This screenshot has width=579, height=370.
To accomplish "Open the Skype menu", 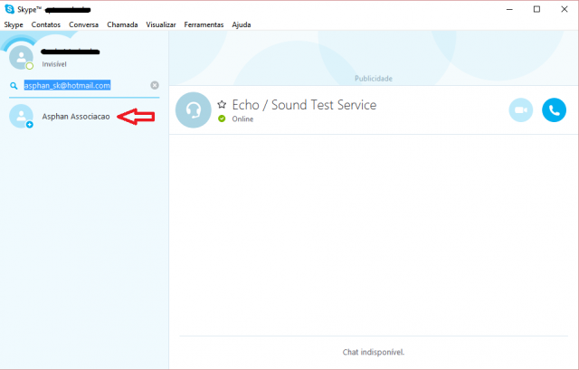I will pyautogui.click(x=14, y=24).
